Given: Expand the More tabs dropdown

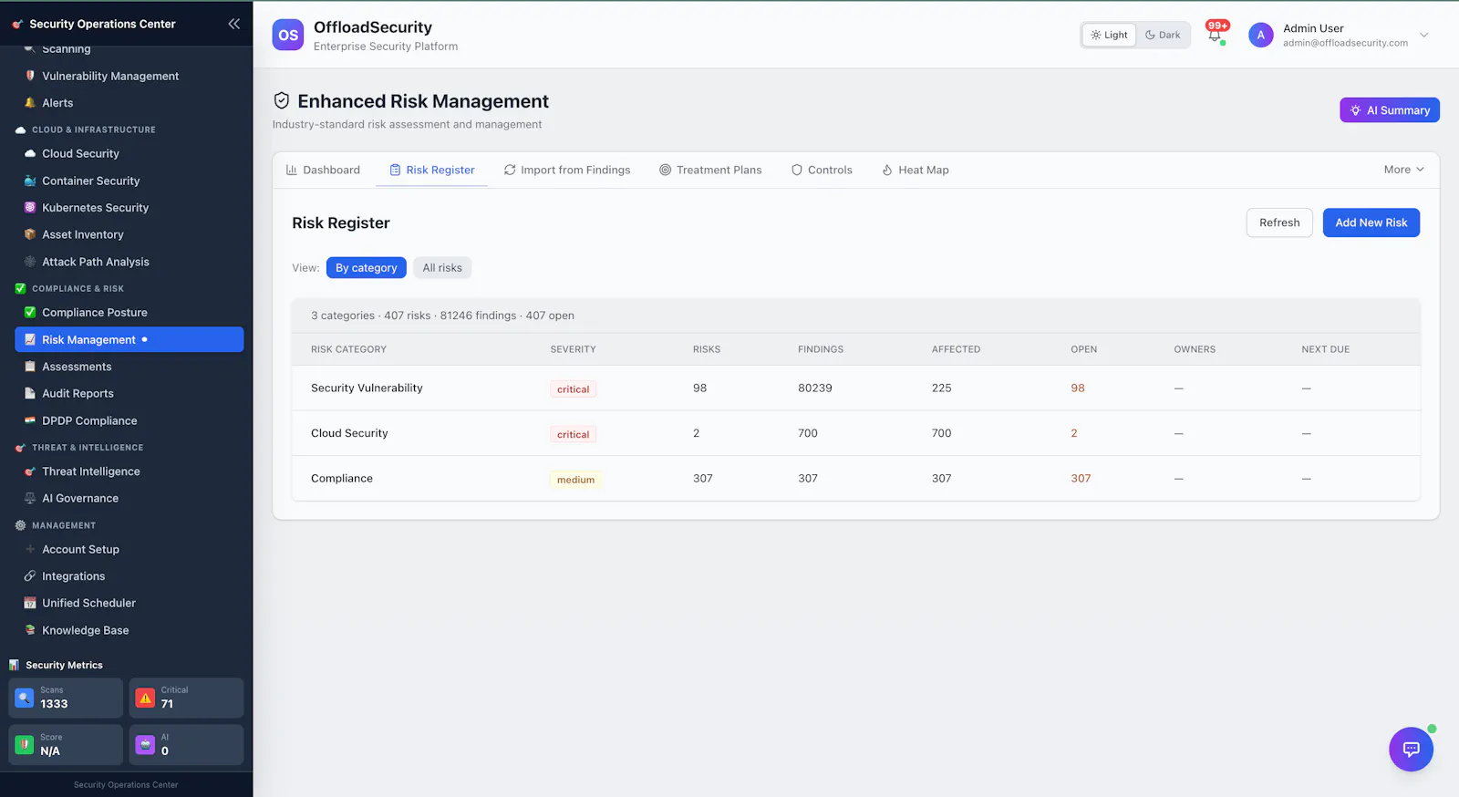Looking at the screenshot, I should coord(1403,170).
